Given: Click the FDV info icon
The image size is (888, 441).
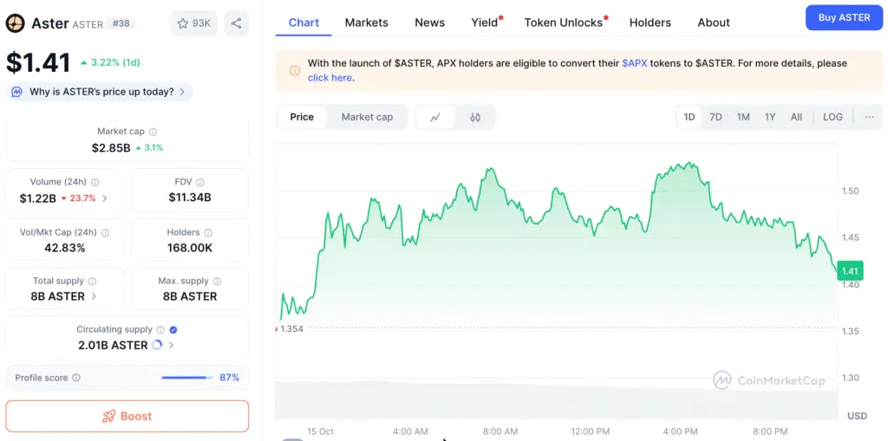Looking at the screenshot, I should coord(200,183).
